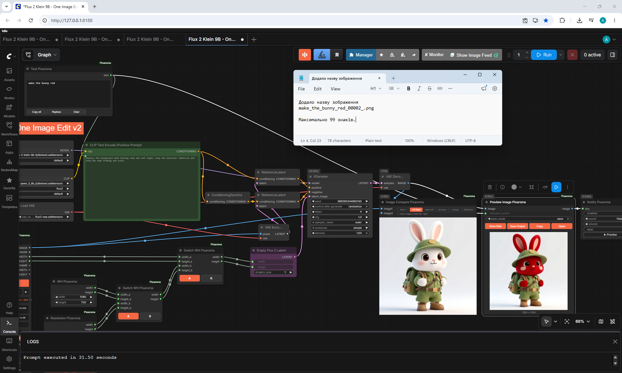Open the Models sidebar panel
This screenshot has height=373, width=622.
click(9, 111)
